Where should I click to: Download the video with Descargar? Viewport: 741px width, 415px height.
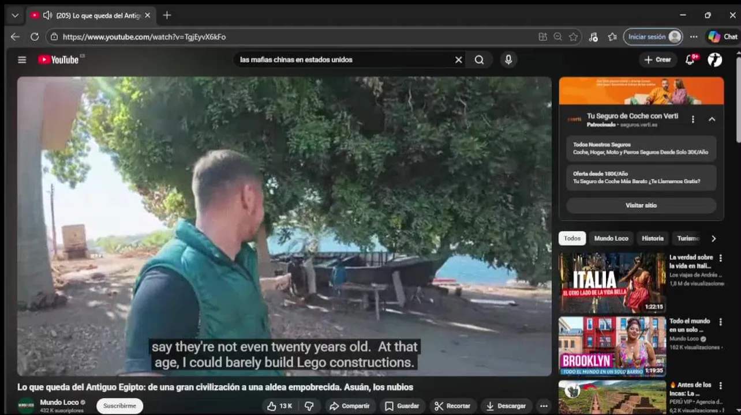click(x=506, y=406)
